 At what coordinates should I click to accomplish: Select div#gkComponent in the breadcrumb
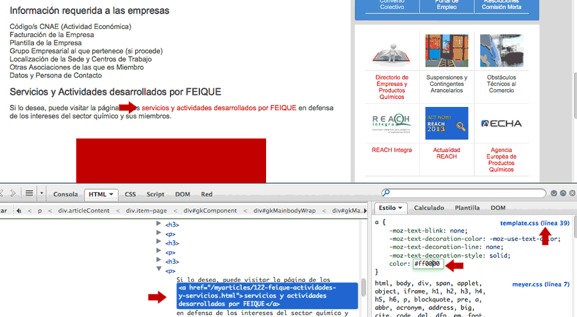tap(210, 211)
